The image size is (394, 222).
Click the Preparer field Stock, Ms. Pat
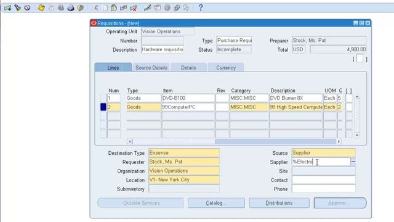329,41
